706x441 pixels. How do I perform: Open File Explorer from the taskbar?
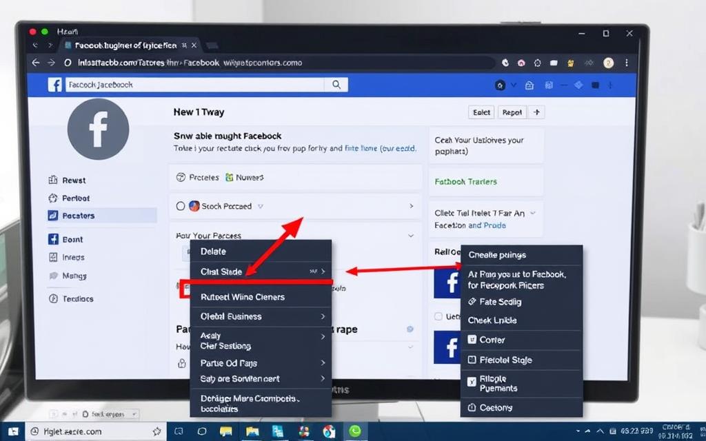click(252, 431)
